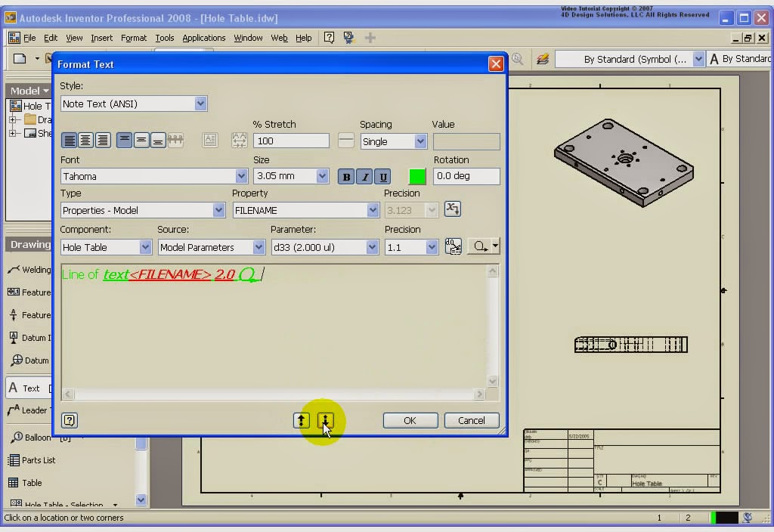Click the zoom in text arrow button
Screen dimensions: 774x532
pos(301,420)
